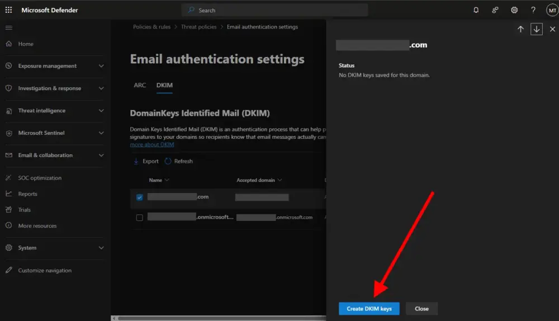This screenshot has width=559, height=321.
Task: Click the More resources info icon
Action: [x=9, y=225]
